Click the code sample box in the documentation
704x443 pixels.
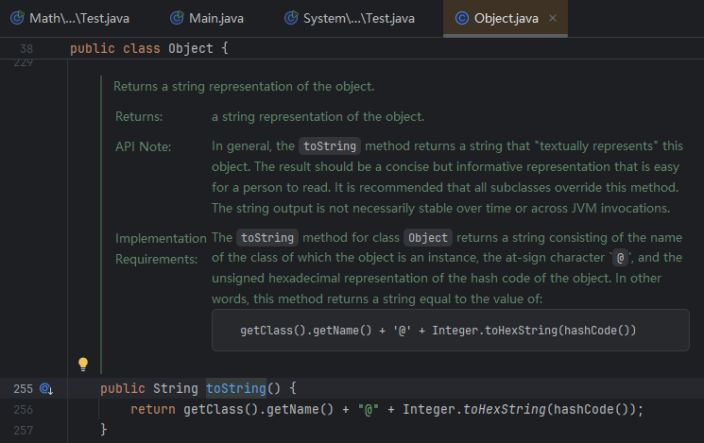click(451, 331)
